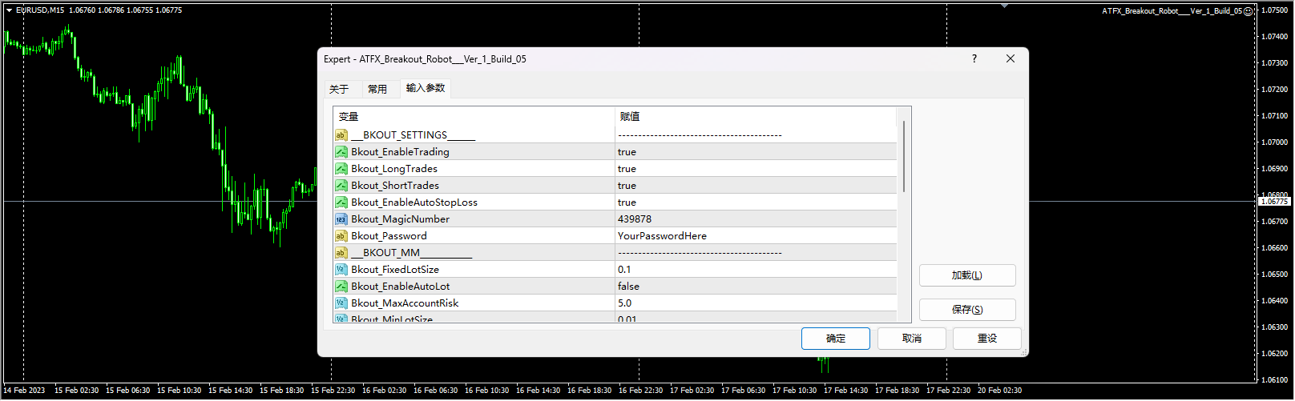This screenshot has height=401, width=1295.
Task: Select the __BKOUT_SETTINGS separator row
Action: pos(615,135)
